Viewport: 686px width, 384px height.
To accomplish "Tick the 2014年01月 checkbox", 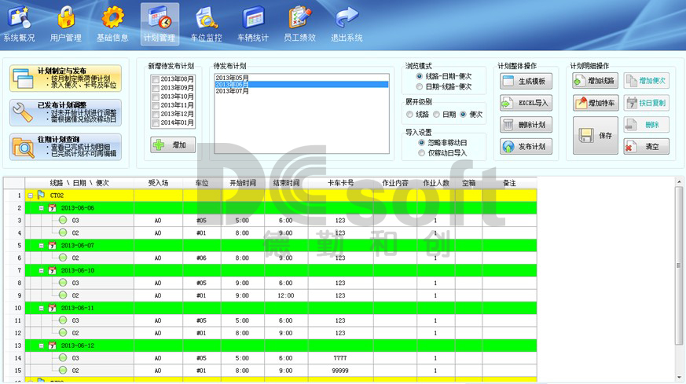I will coord(155,123).
